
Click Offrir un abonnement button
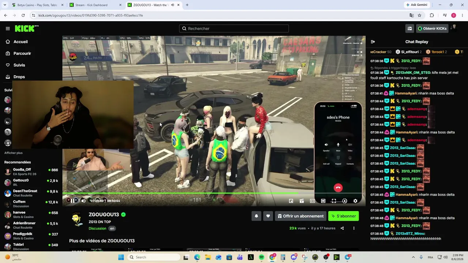point(301,216)
